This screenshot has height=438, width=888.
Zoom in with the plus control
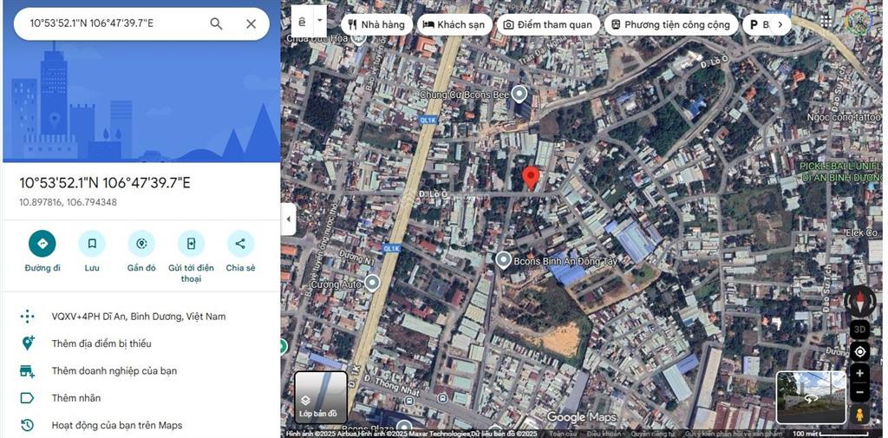(859, 373)
